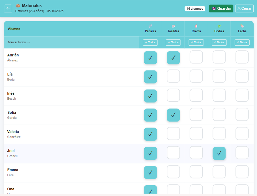This screenshot has width=257, height=196.
Task: Uncheck Pañales for Lía Borja
Action: point(150,77)
